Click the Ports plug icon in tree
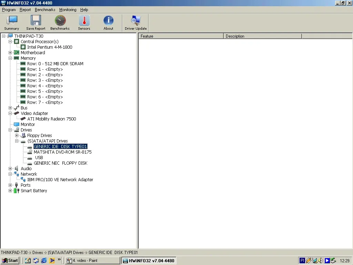 pos(17,185)
